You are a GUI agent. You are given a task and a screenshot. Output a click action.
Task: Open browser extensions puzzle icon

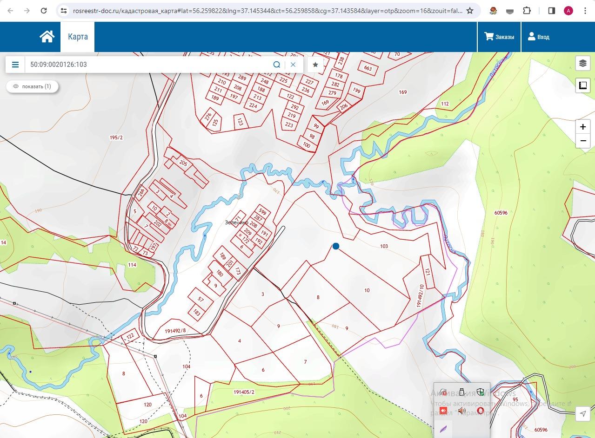click(x=527, y=11)
